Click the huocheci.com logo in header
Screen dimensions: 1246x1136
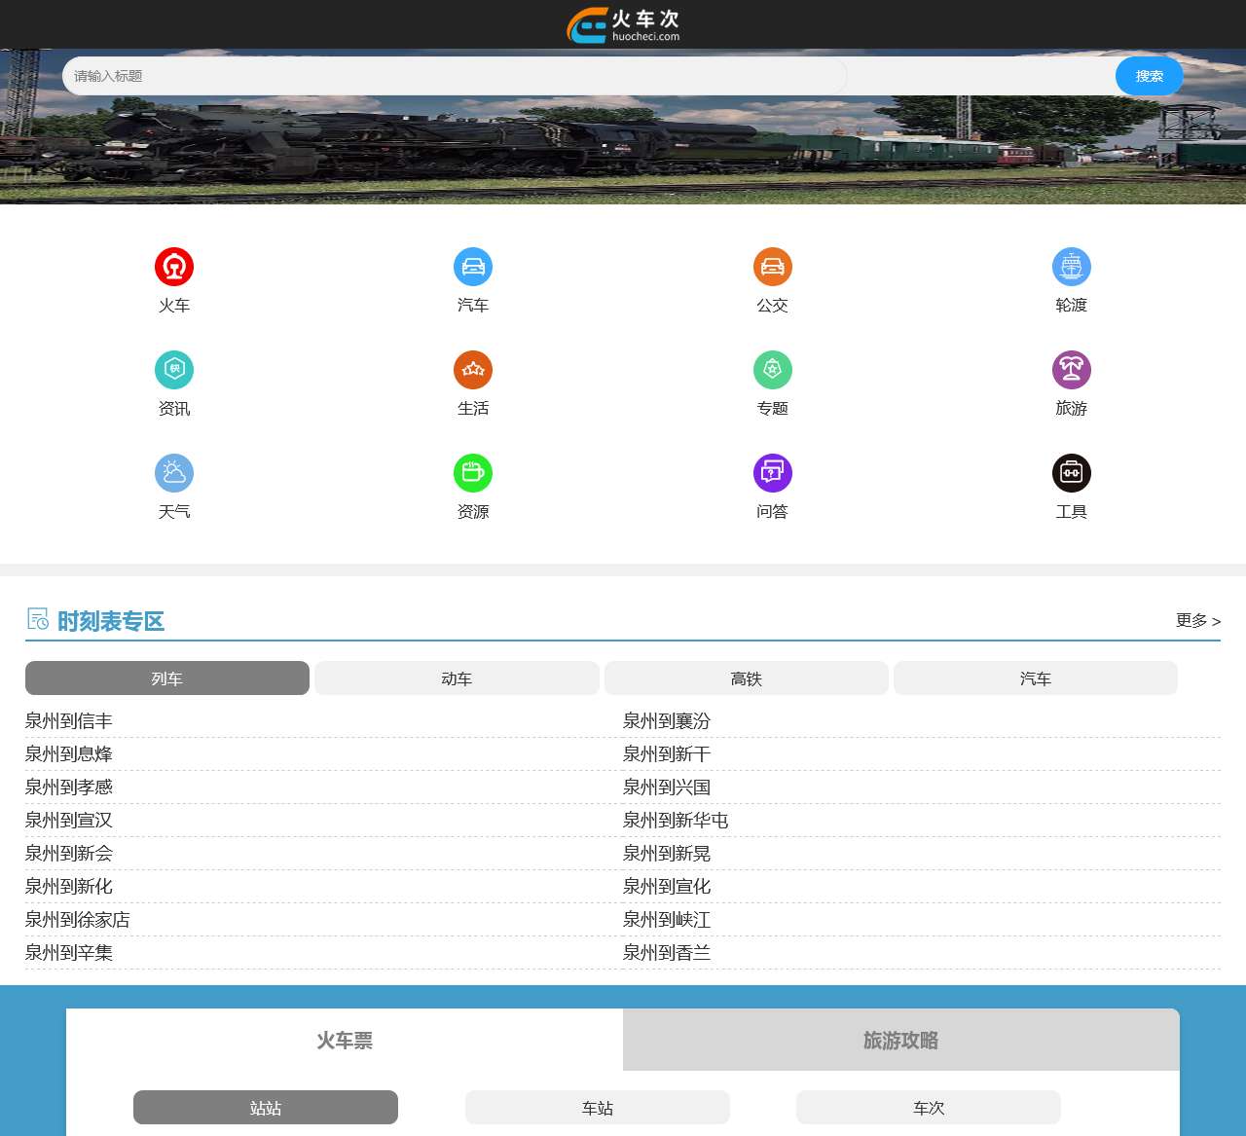tap(623, 24)
